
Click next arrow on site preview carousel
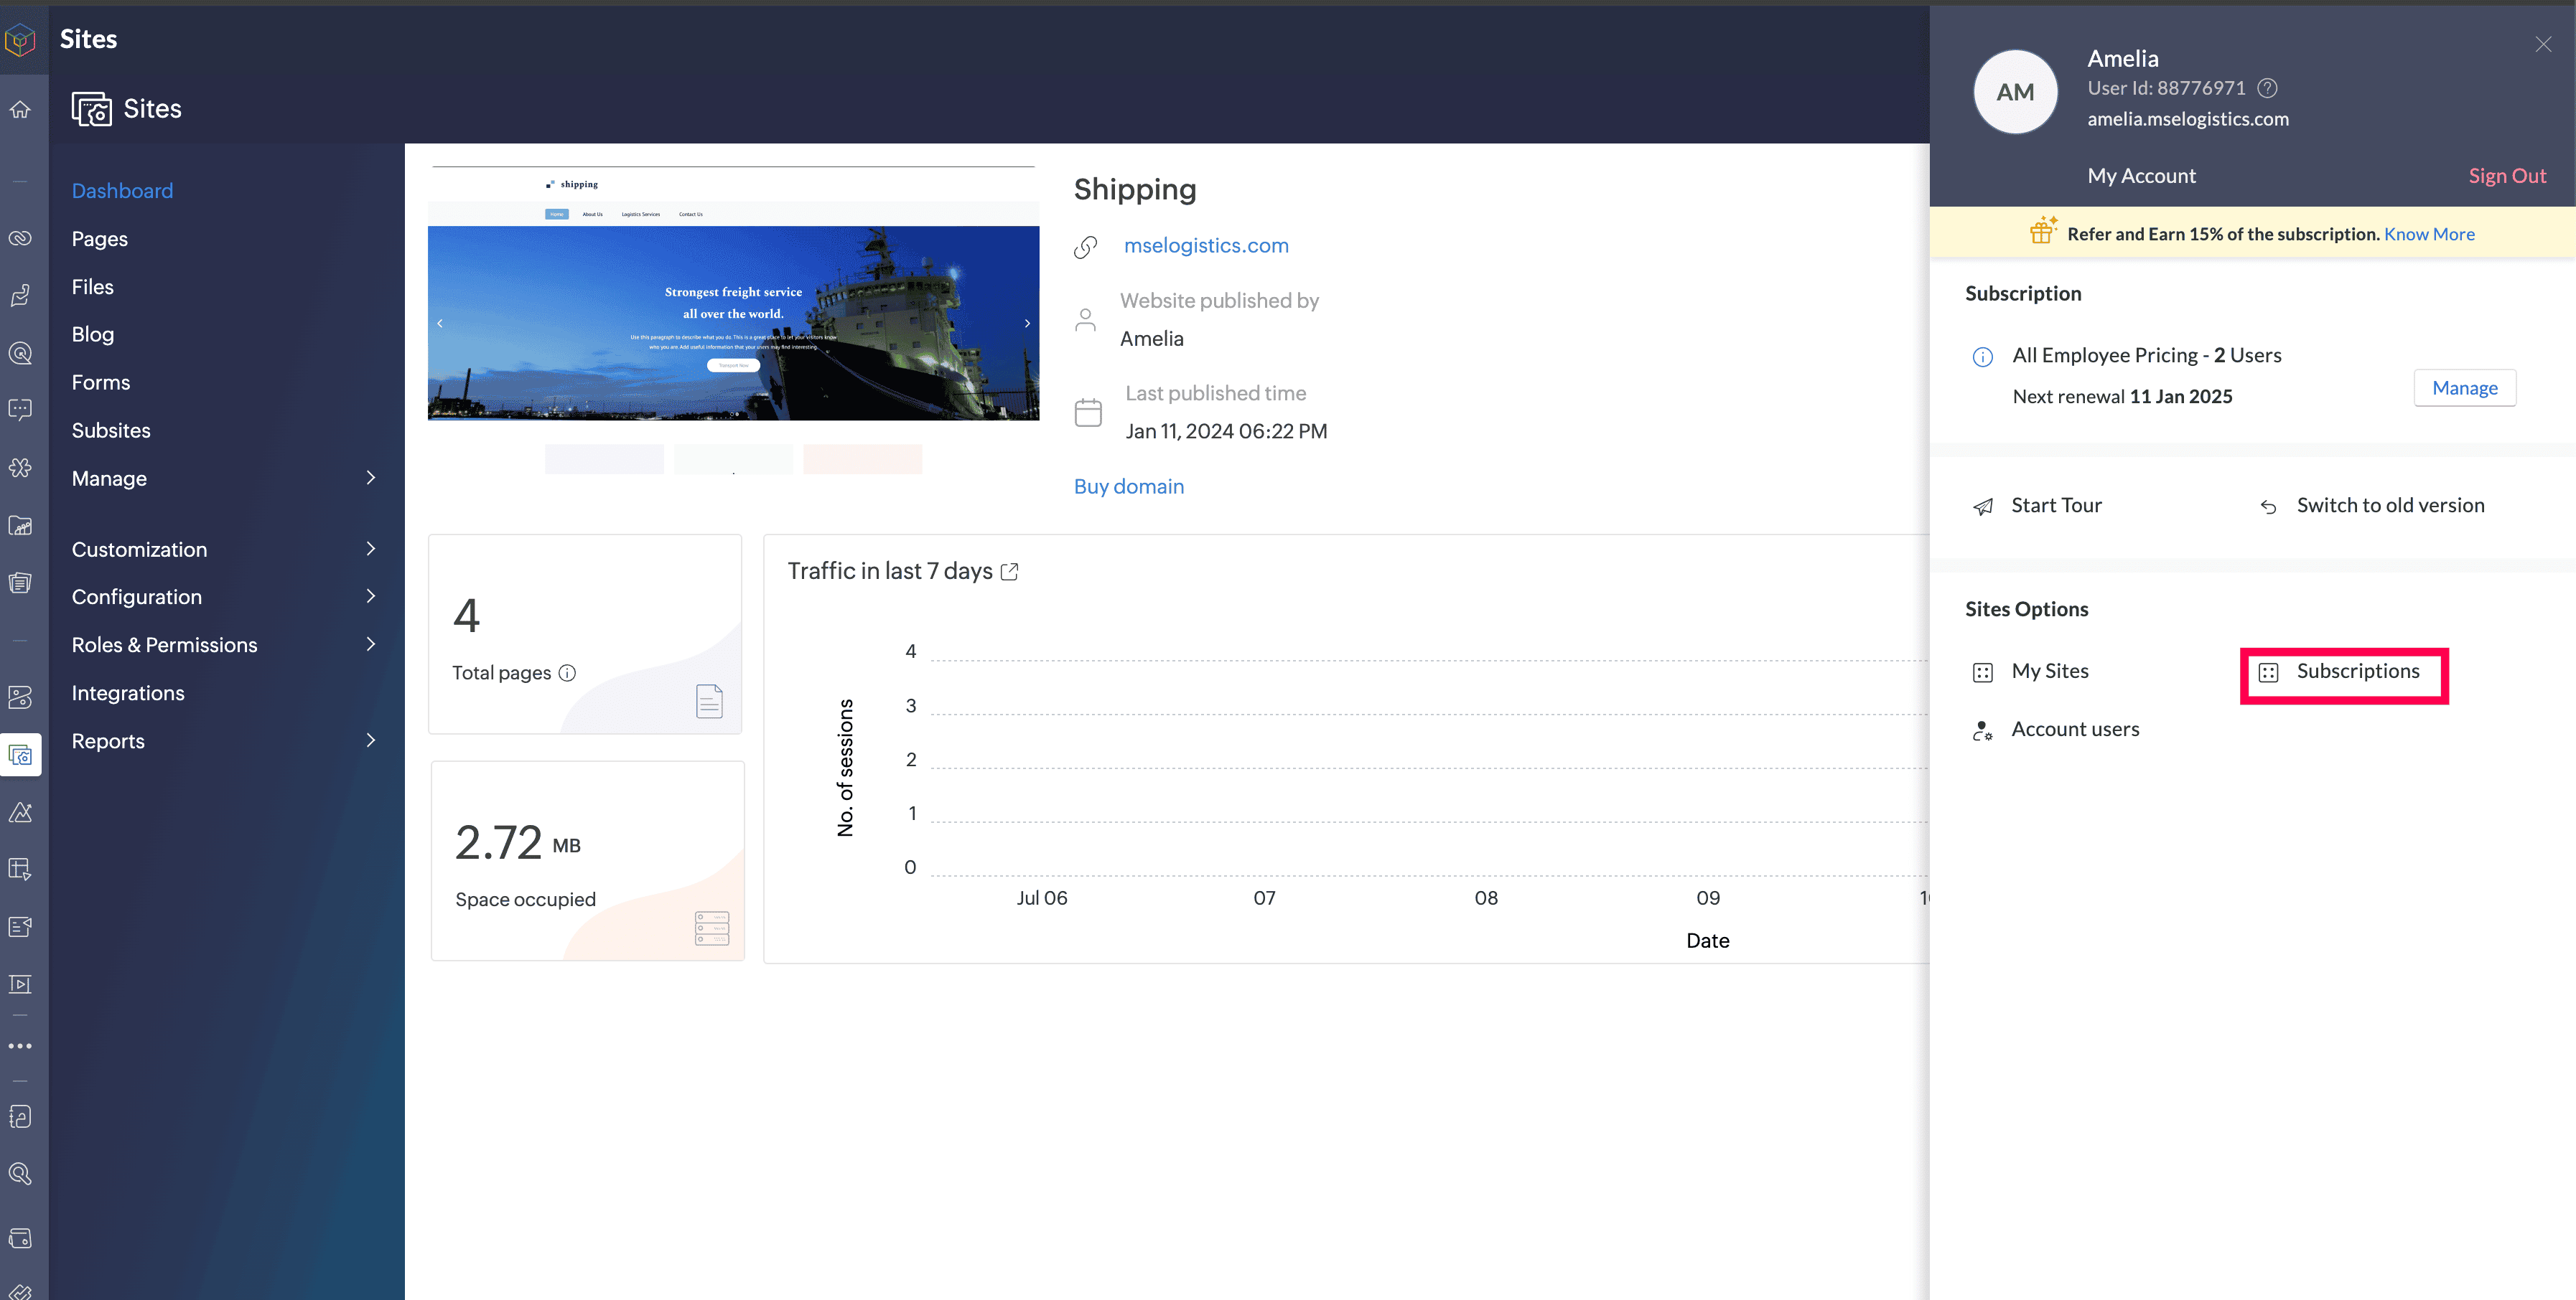1027,324
